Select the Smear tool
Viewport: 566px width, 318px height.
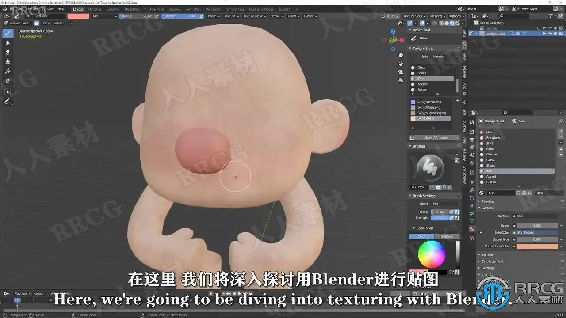tap(8, 52)
